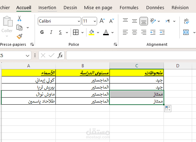Click the confirm checkmark in formula bar

(x=52, y=55)
